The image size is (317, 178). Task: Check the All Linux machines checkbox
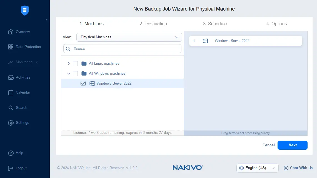tap(75, 64)
